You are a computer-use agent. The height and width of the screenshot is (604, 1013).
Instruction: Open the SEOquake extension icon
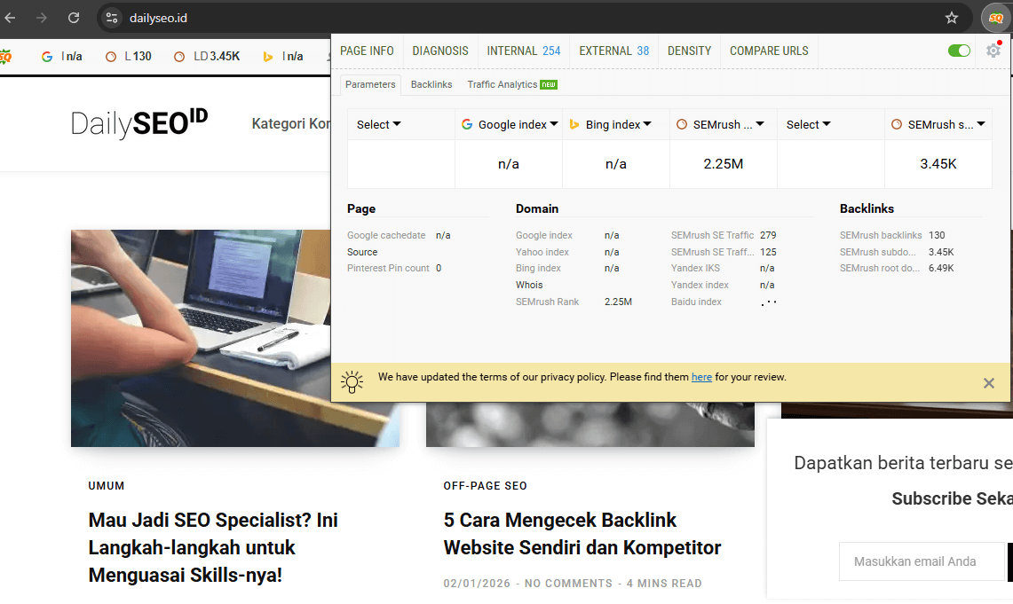(995, 18)
